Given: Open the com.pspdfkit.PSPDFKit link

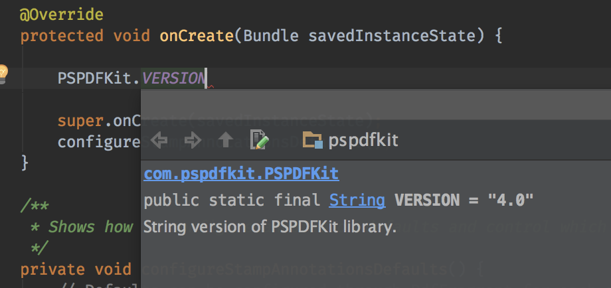Looking at the screenshot, I should pyautogui.click(x=241, y=174).
